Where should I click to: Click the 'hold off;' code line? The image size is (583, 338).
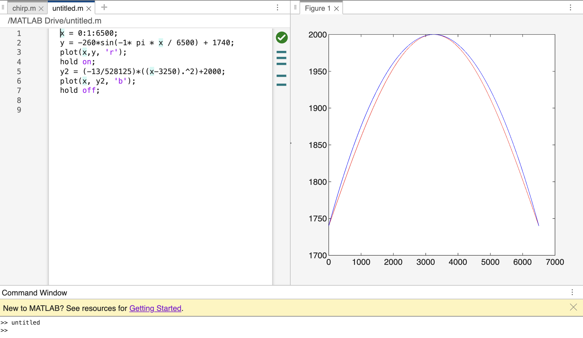(80, 90)
